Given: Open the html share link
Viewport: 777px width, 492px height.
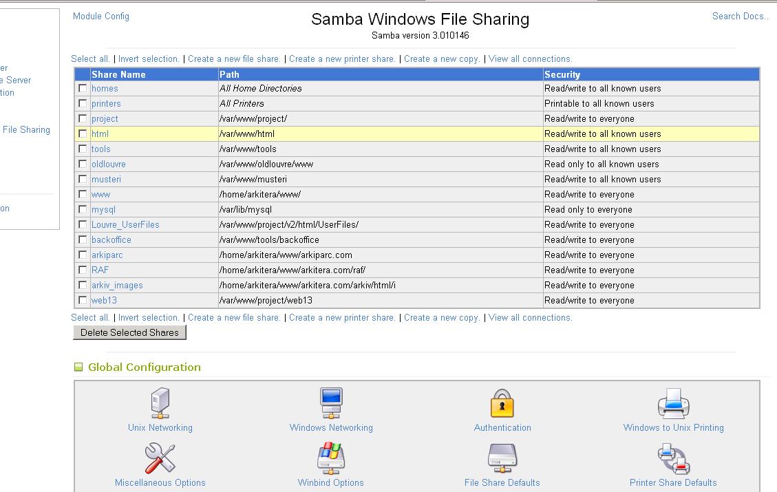Looking at the screenshot, I should click(100, 133).
